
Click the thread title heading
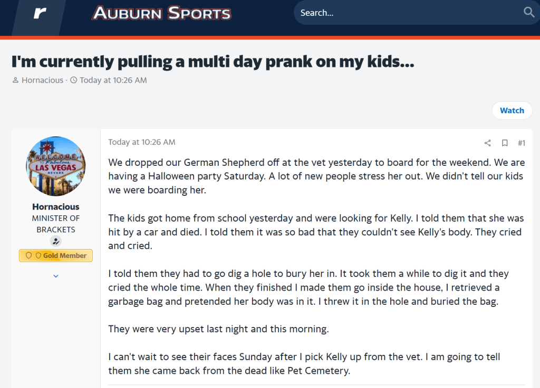pos(213,61)
